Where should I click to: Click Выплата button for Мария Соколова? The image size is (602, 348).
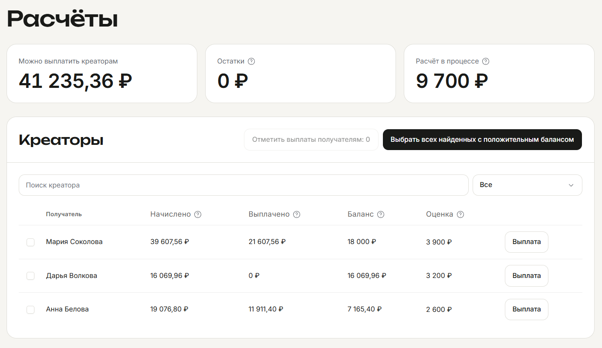point(526,242)
